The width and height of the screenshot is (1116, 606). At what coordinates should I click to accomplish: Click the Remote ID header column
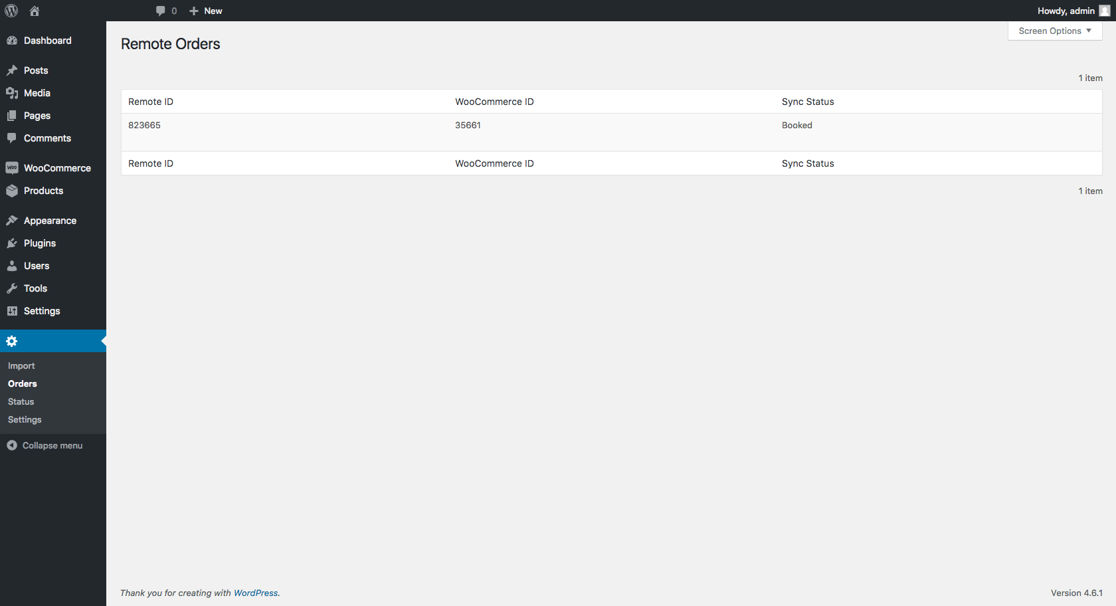click(x=151, y=102)
